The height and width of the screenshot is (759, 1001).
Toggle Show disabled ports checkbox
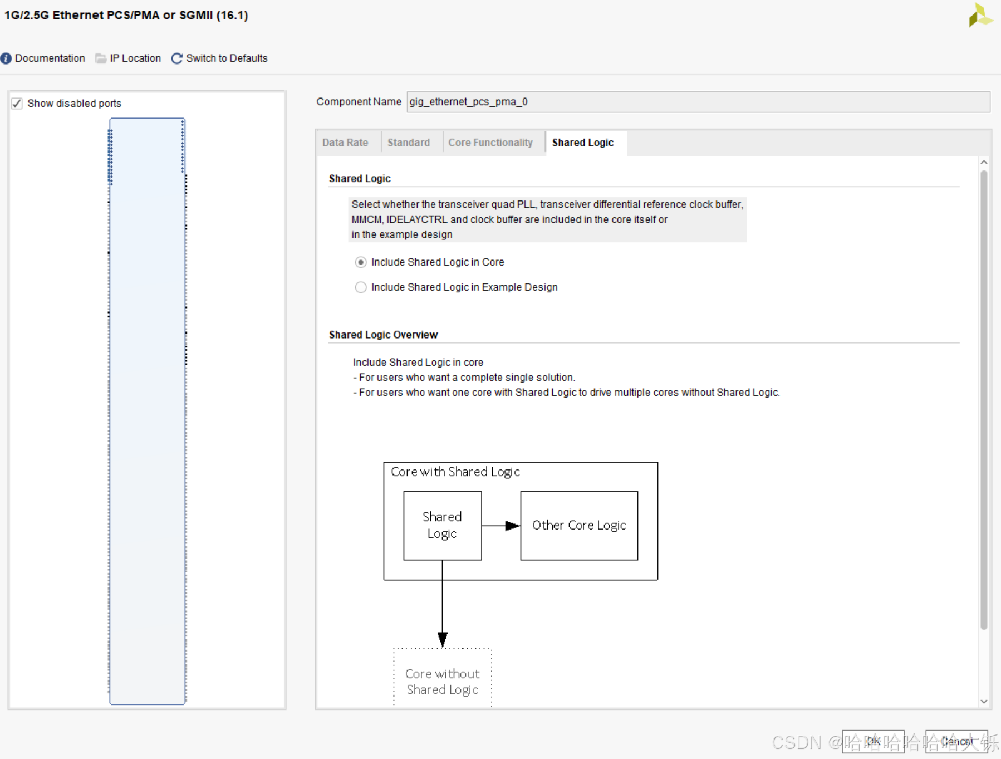17,104
